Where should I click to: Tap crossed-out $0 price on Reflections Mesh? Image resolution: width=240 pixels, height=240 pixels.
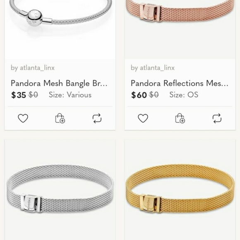tap(154, 95)
